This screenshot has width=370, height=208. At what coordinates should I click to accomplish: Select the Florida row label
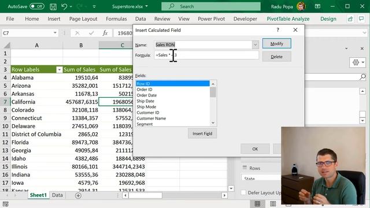(36, 143)
